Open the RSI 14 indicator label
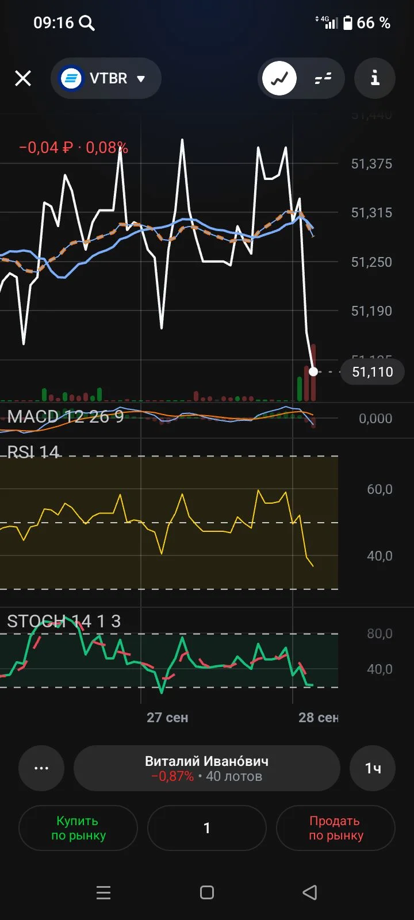 coord(33,452)
